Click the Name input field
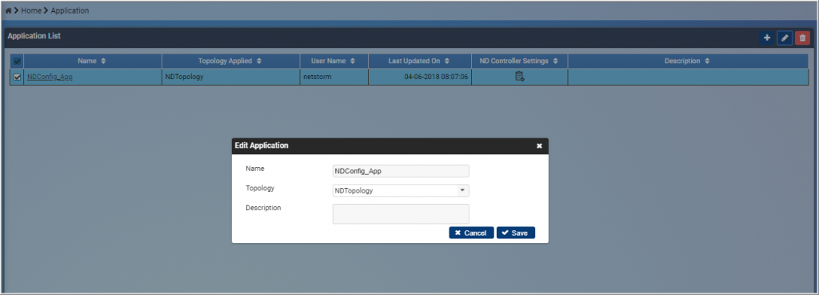The height and width of the screenshot is (295, 819). point(401,171)
